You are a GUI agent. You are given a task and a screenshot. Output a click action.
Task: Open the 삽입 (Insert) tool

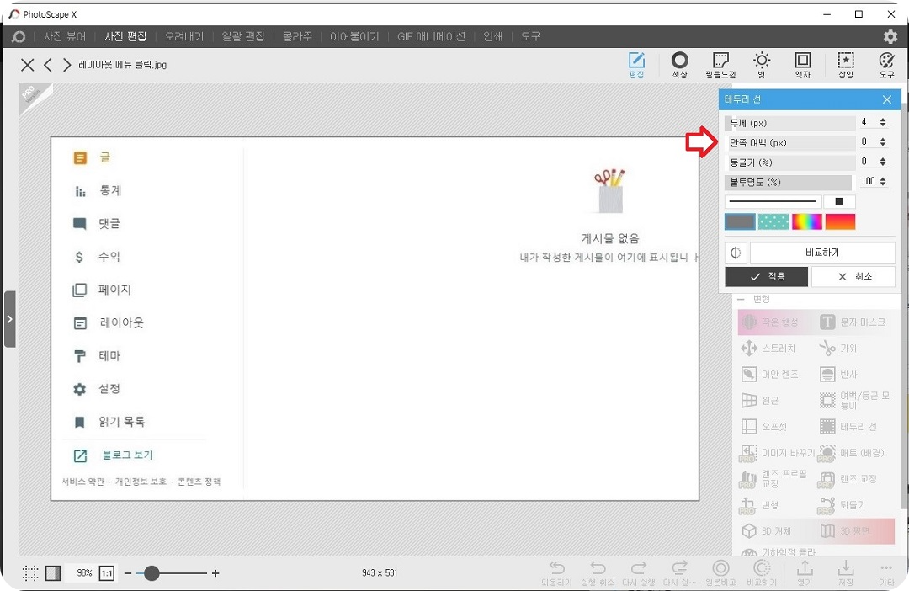[845, 64]
